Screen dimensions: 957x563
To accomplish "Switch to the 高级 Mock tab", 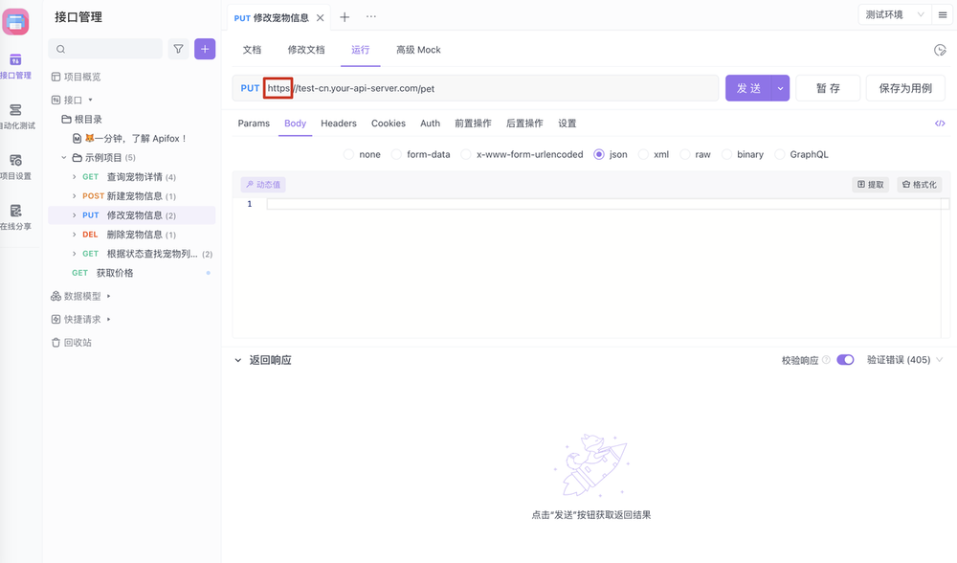I will point(418,49).
